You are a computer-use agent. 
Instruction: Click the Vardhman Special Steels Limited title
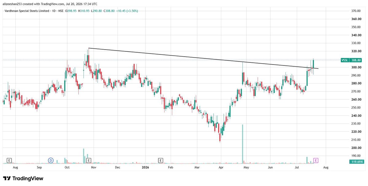pyautogui.click(x=27, y=11)
